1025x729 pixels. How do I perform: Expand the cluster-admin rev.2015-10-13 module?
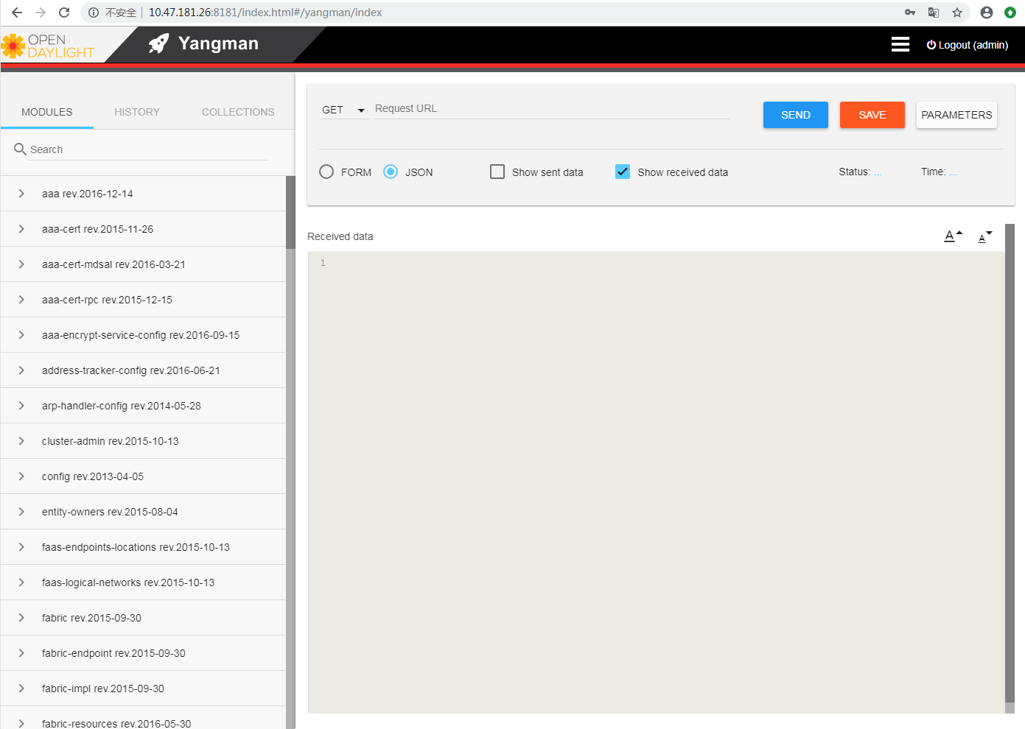click(x=21, y=441)
